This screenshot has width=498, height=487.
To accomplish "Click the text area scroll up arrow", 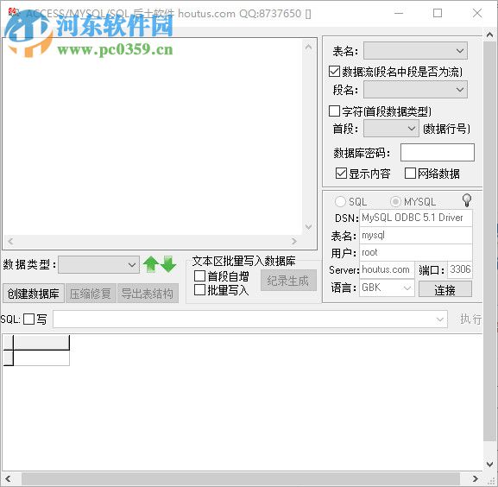I will (308, 47).
